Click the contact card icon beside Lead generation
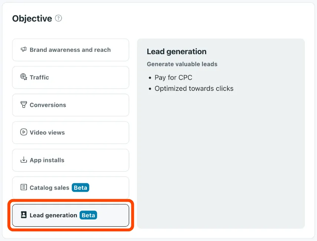The image size is (317, 241). click(x=24, y=215)
